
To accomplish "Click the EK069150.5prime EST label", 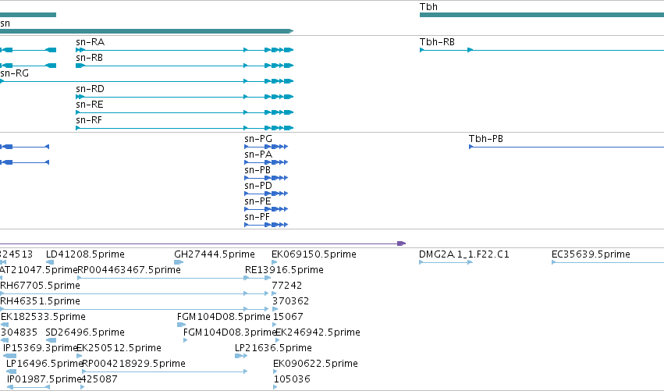I will click(314, 254).
